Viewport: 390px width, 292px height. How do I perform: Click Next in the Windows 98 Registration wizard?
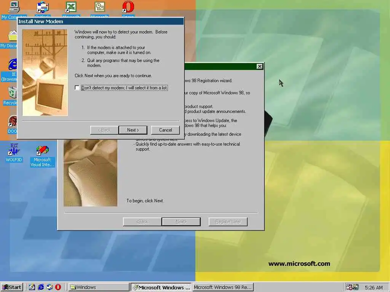click(181, 222)
